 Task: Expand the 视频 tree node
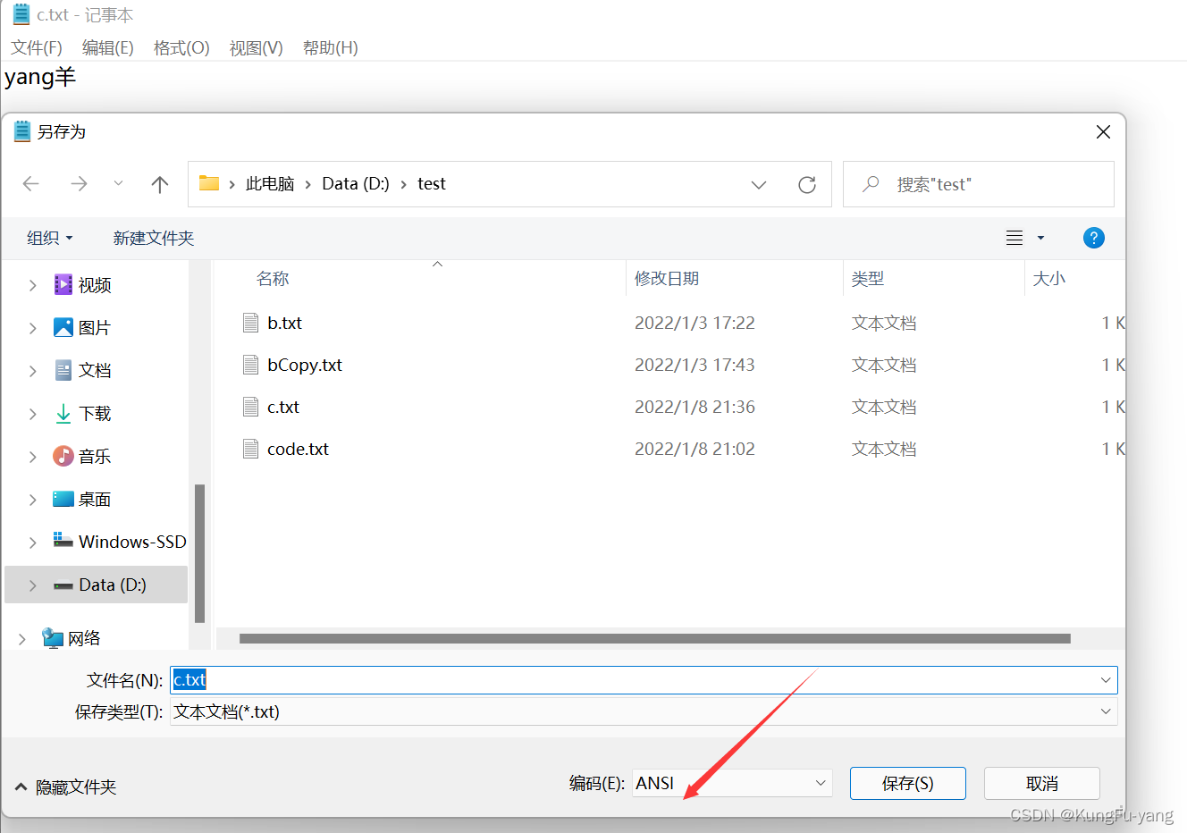(x=33, y=285)
